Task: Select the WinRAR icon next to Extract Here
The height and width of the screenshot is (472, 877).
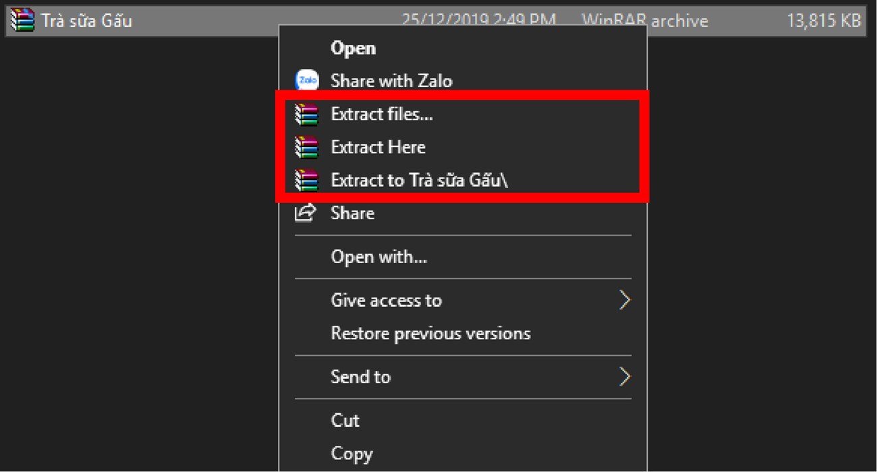Action: pos(307,147)
